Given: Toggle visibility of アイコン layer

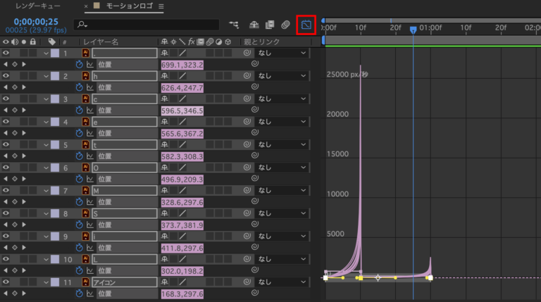Looking at the screenshot, I should tap(6, 282).
